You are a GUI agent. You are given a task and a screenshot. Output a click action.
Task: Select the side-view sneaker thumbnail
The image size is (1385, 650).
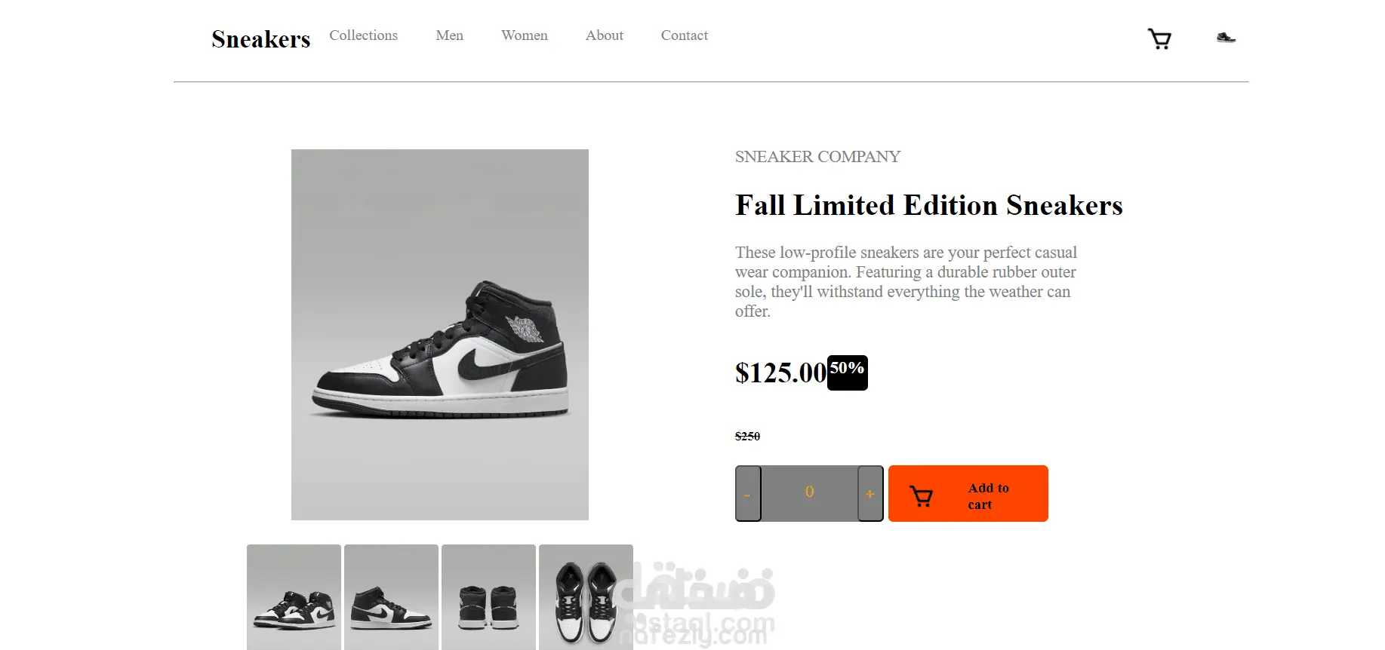click(391, 597)
